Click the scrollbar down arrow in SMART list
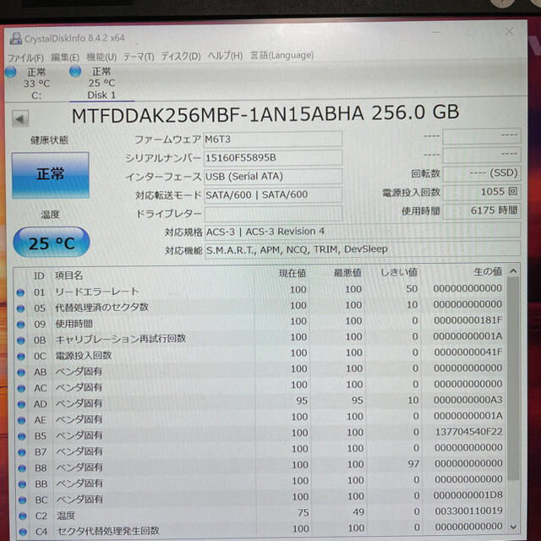541x541 pixels. [x=513, y=527]
